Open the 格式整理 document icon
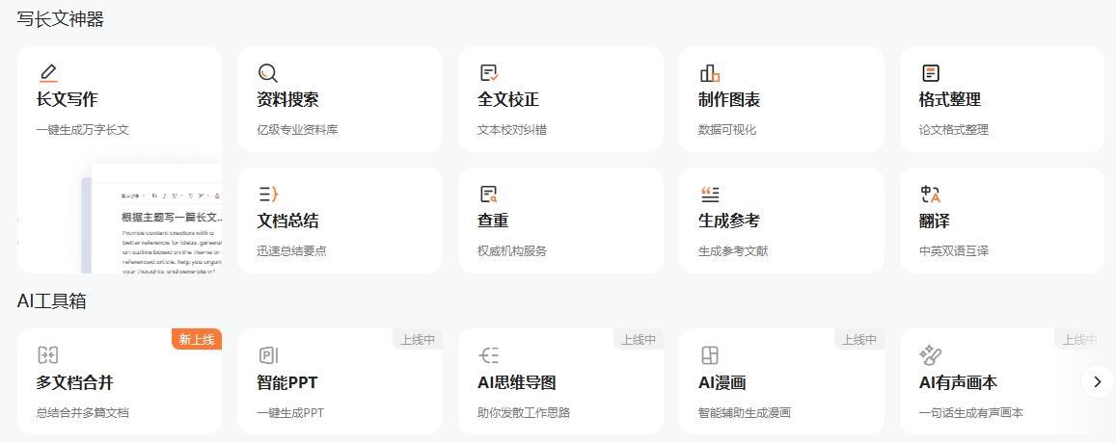This screenshot has width=1116, height=443. click(931, 73)
